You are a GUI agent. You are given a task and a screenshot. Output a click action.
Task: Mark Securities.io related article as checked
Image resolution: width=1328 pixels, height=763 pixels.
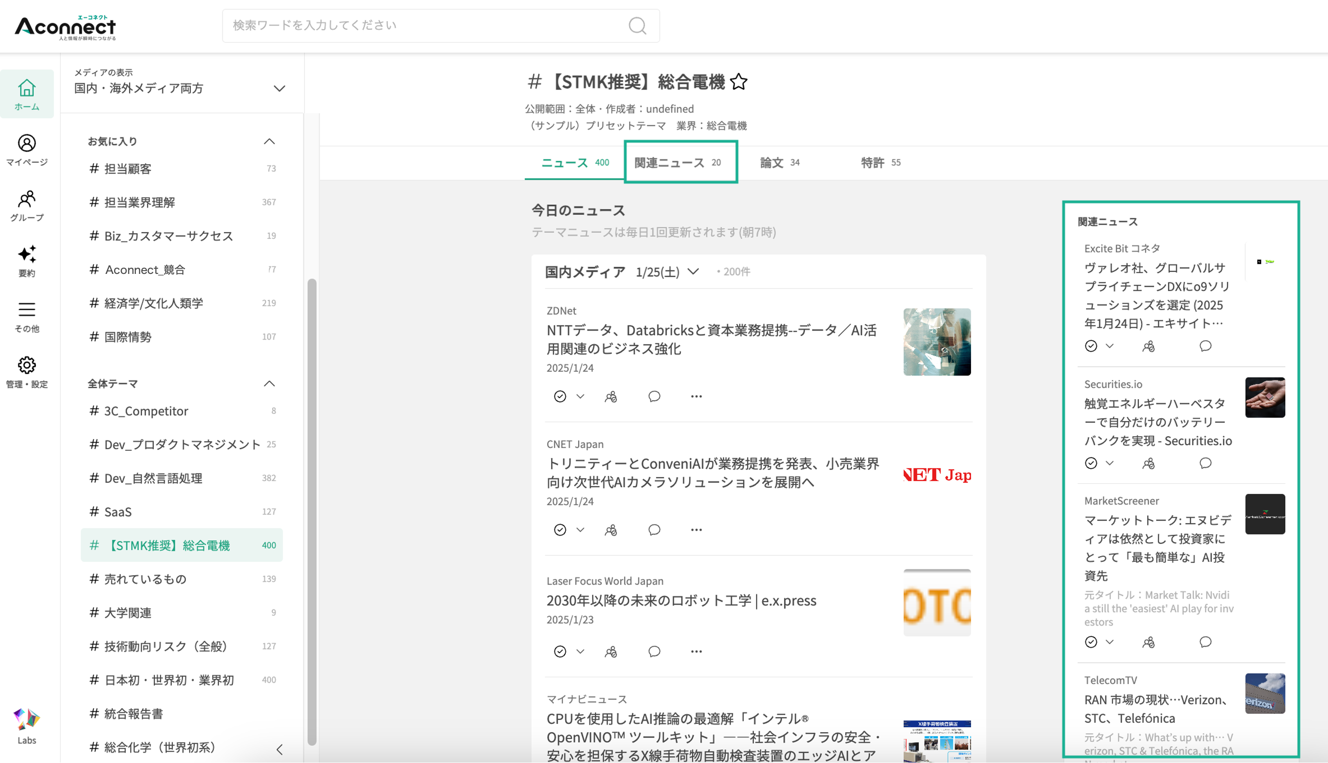tap(1091, 463)
